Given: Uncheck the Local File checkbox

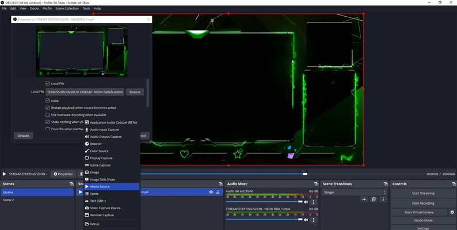Looking at the screenshot, I should pyautogui.click(x=48, y=83).
